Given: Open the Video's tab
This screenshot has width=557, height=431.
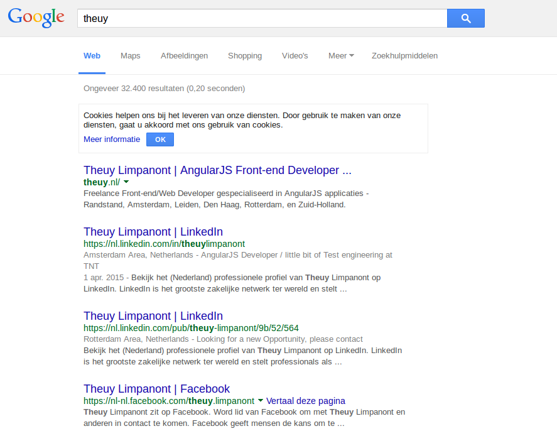Looking at the screenshot, I should (x=295, y=56).
